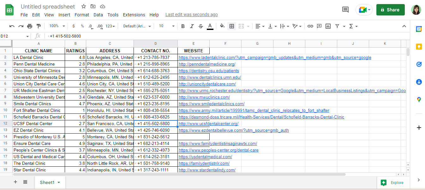Open horizontal align dropdown
This screenshot has width=425, height=190.
click(260, 26)
